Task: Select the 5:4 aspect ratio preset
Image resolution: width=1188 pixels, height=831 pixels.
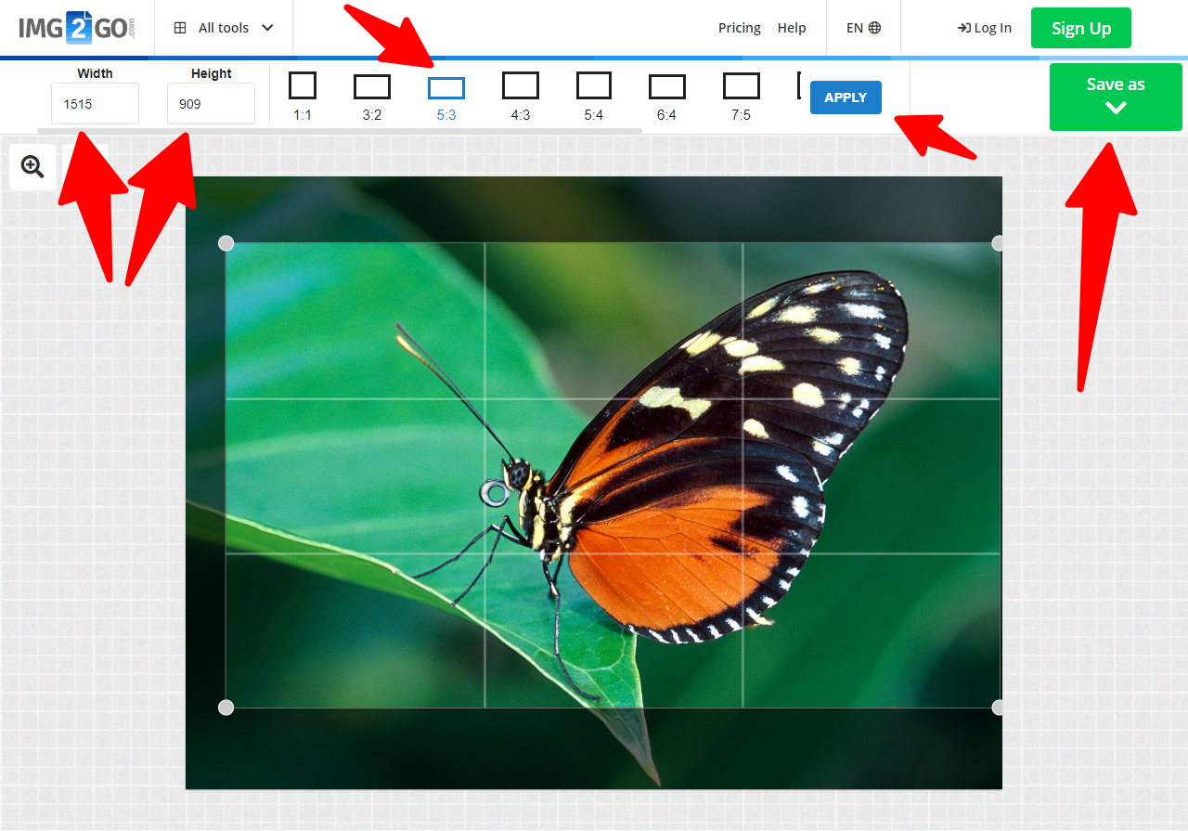Action: (x=593, y=86)
